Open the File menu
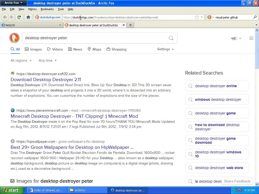 tap(4, 9)
